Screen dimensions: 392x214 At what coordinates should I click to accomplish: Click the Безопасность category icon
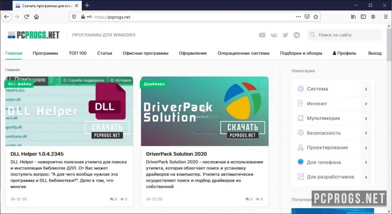(300, 133)
